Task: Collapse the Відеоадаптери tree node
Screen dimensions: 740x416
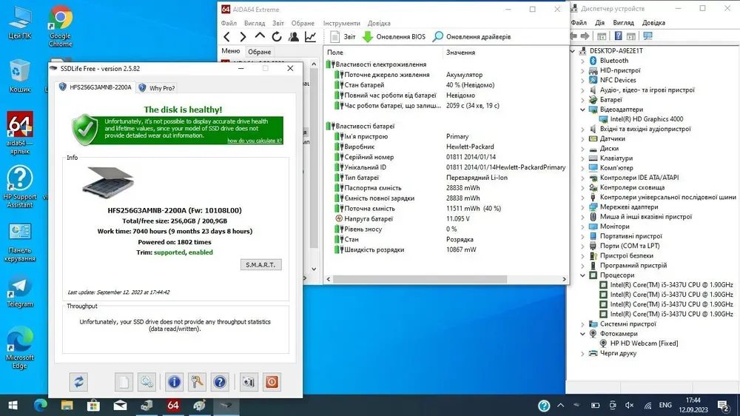Action: tap(583, 110)
